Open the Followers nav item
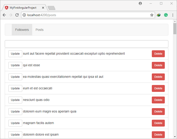The image size is (177, 139). [x=22, y=30]
